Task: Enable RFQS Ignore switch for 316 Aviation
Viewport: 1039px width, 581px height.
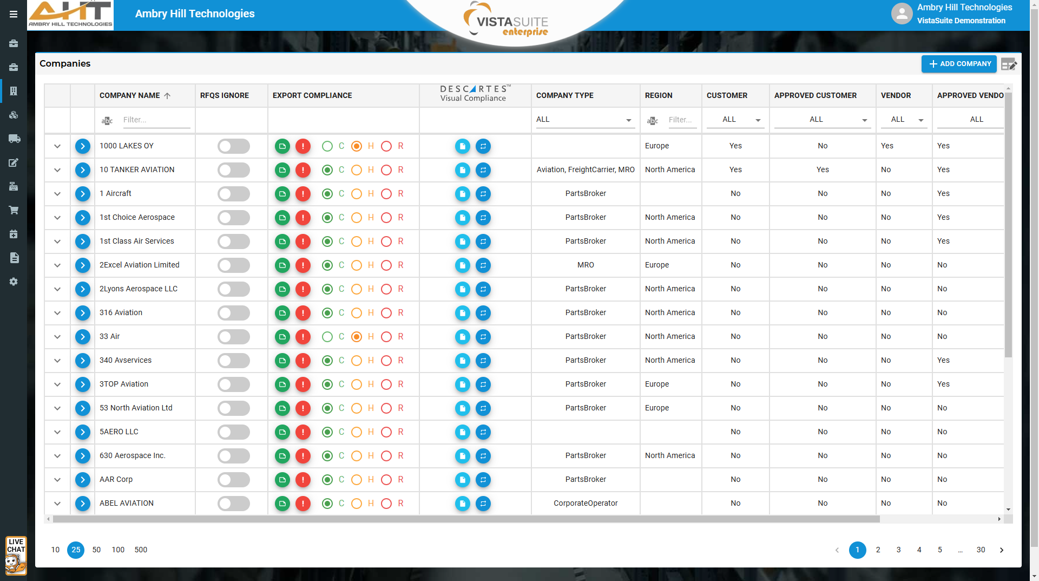Action: [233, 313]
